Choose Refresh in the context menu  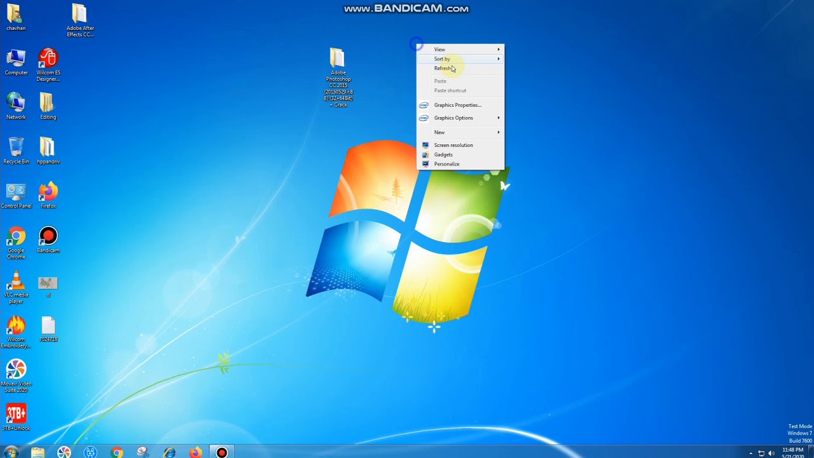click(460, 69)
